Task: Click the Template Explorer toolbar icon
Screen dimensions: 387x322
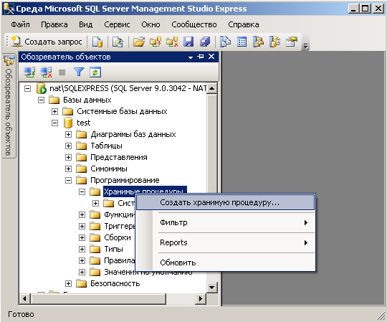Action: coord(274,42)
